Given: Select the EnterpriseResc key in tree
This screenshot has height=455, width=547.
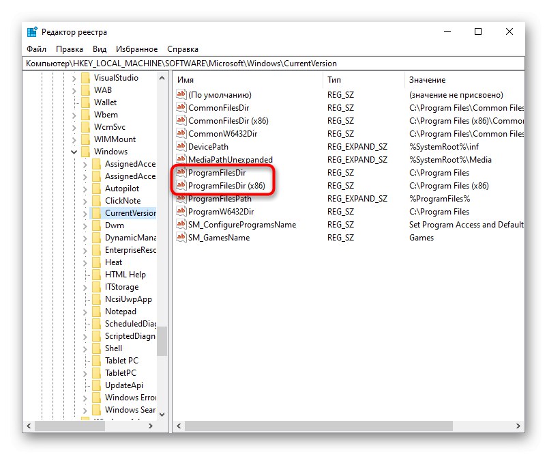Looking at the screenshot, I should click(x=130, y=249).
